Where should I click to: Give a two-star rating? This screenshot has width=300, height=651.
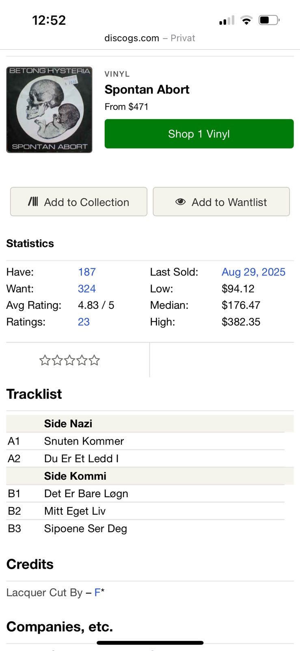click(57, 360)
